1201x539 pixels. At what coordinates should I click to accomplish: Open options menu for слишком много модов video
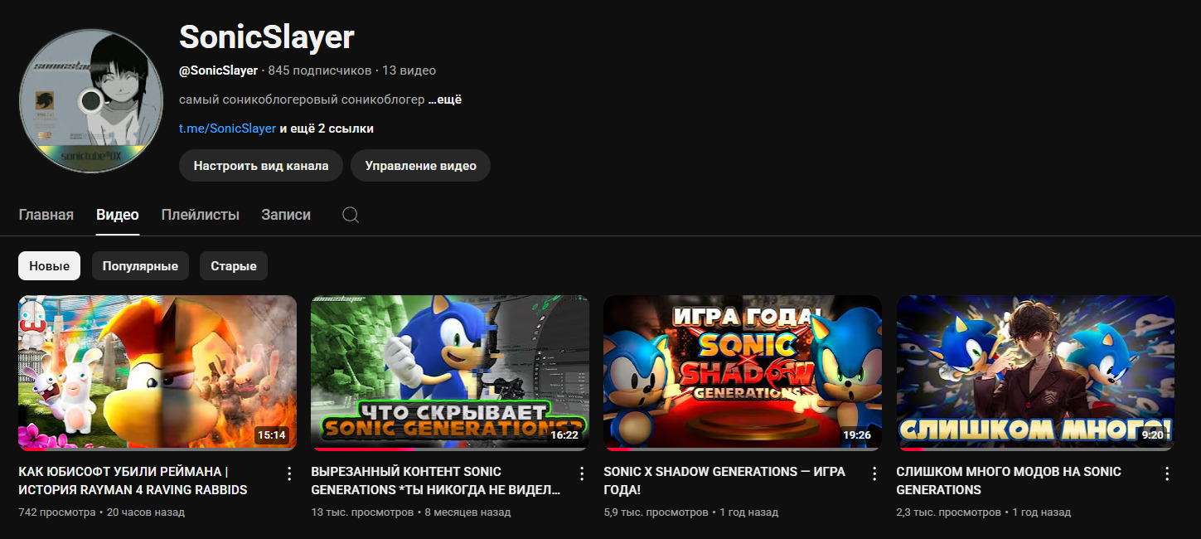[1167, 473]
